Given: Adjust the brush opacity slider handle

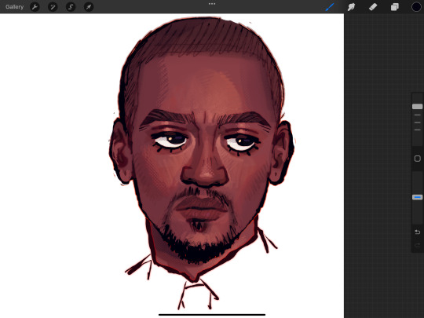Looking at the screenshot, I should [x=417, y=197].
